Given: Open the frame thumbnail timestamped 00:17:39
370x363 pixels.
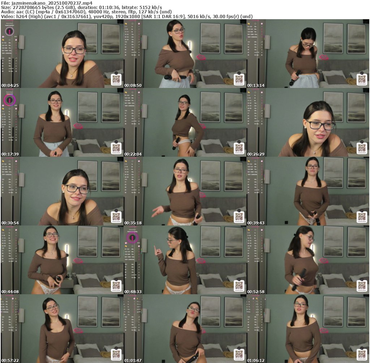Looking at the screenshot, I should coord(62,122).
